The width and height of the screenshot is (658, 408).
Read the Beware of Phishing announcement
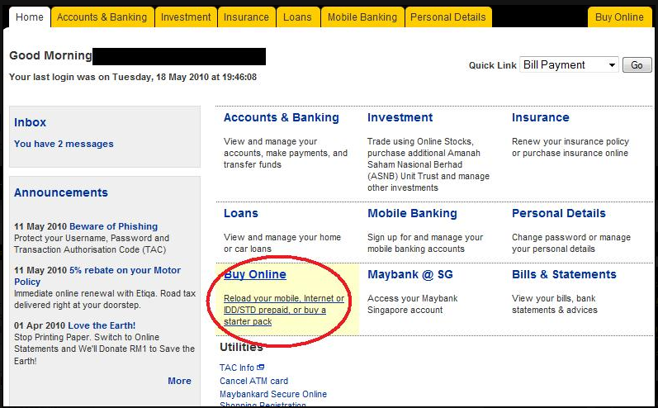tap(114, 226)
